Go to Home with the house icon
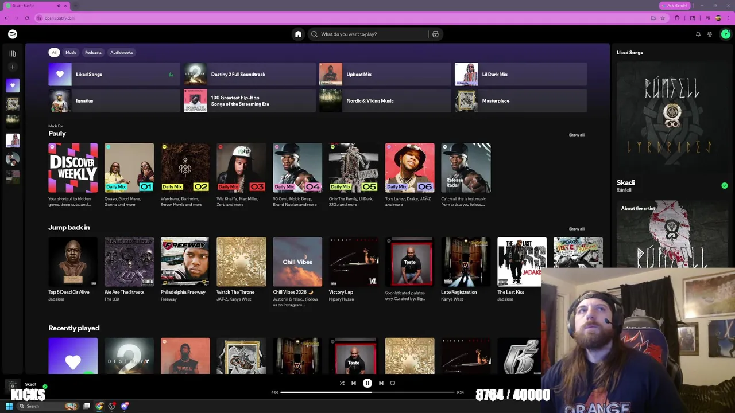The height and width of the screenshot is (413, 735). (298, 34)
